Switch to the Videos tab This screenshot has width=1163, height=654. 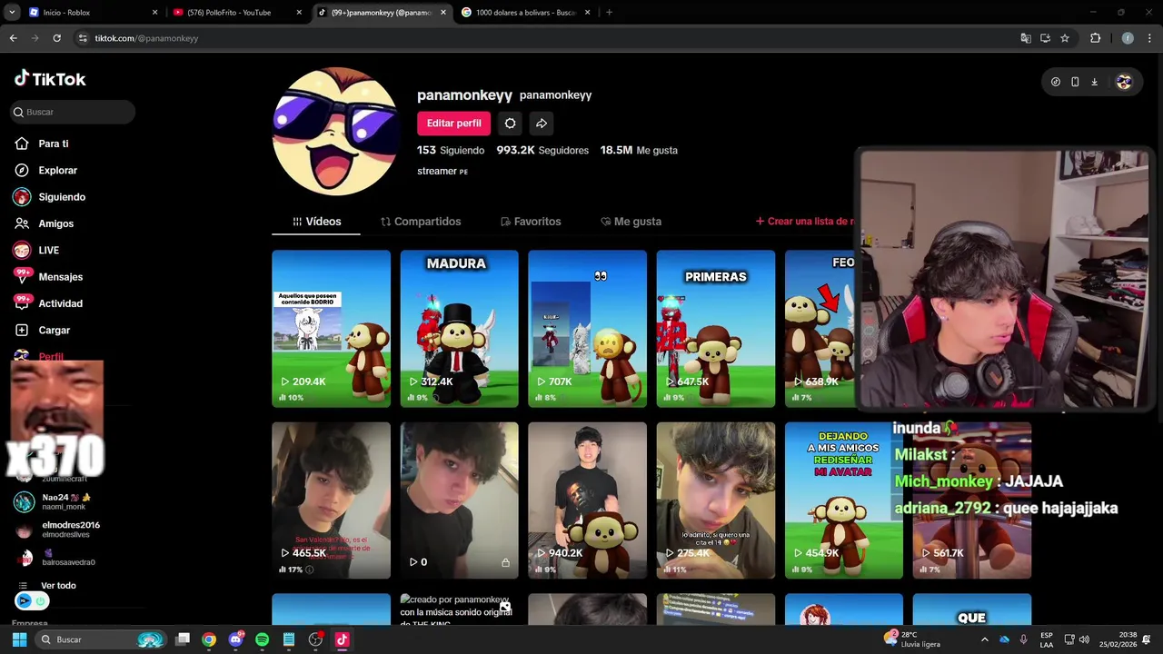pos(316,222)
